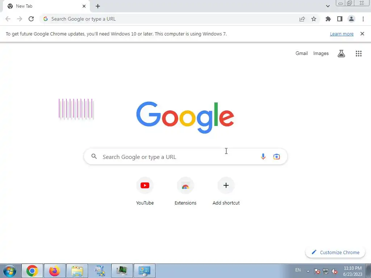Reload the current page
The width and height of the screenshot is (371, 278).
click(x=31, y=19)
